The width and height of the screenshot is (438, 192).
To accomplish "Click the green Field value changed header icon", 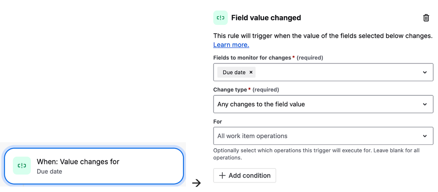I will click(x=221, y=18).
